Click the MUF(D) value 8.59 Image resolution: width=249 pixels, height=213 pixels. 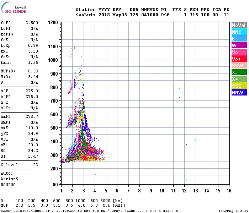[33, 71]
